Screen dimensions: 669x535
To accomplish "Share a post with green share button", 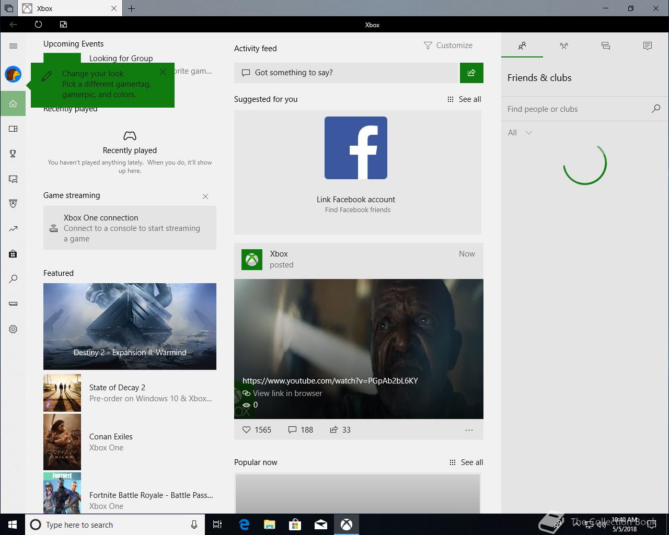I will pos(471,73).
